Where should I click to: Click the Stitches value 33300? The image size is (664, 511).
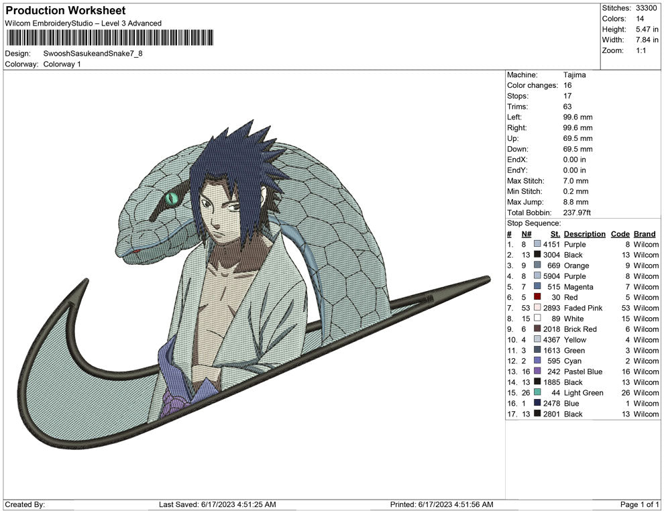[646, 8]
